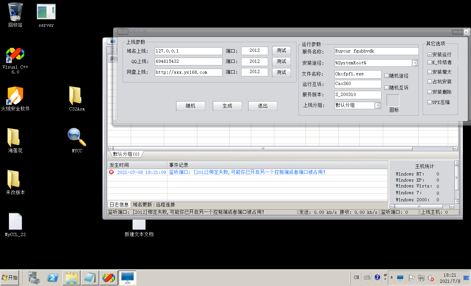Open the Recycle Bin desktop icon
Image resolution: width=471 pixels, height=286 pixels.
tap(15, 15)
